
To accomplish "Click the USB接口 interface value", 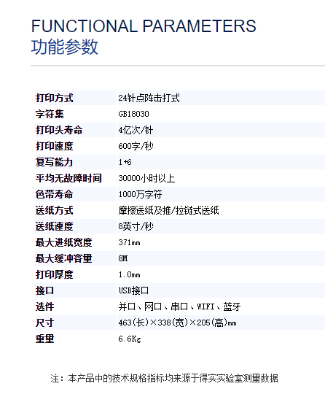I will tap(133, 290).
